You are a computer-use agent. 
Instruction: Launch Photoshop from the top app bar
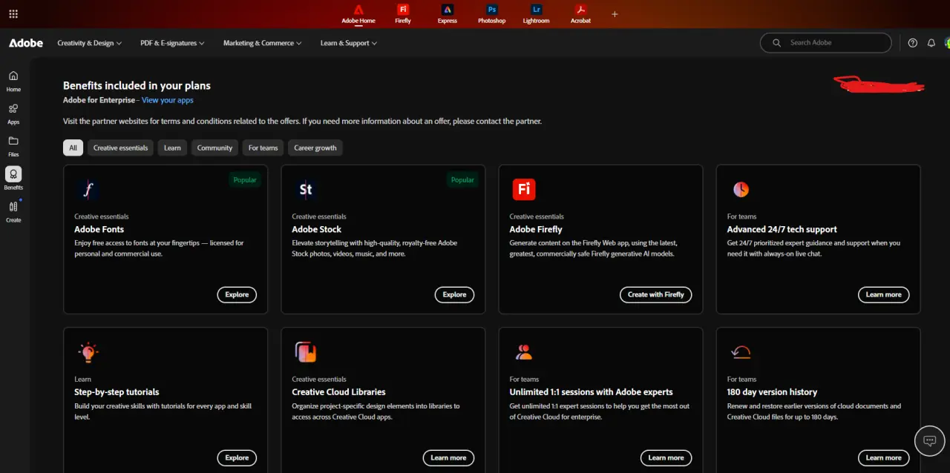pos(491,13)
